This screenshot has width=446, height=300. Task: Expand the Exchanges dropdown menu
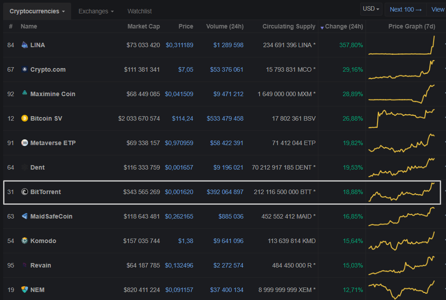(96, 11)
